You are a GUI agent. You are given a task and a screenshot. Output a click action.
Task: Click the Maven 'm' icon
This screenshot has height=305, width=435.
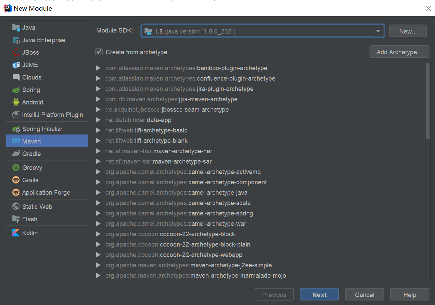click(16, 141)
